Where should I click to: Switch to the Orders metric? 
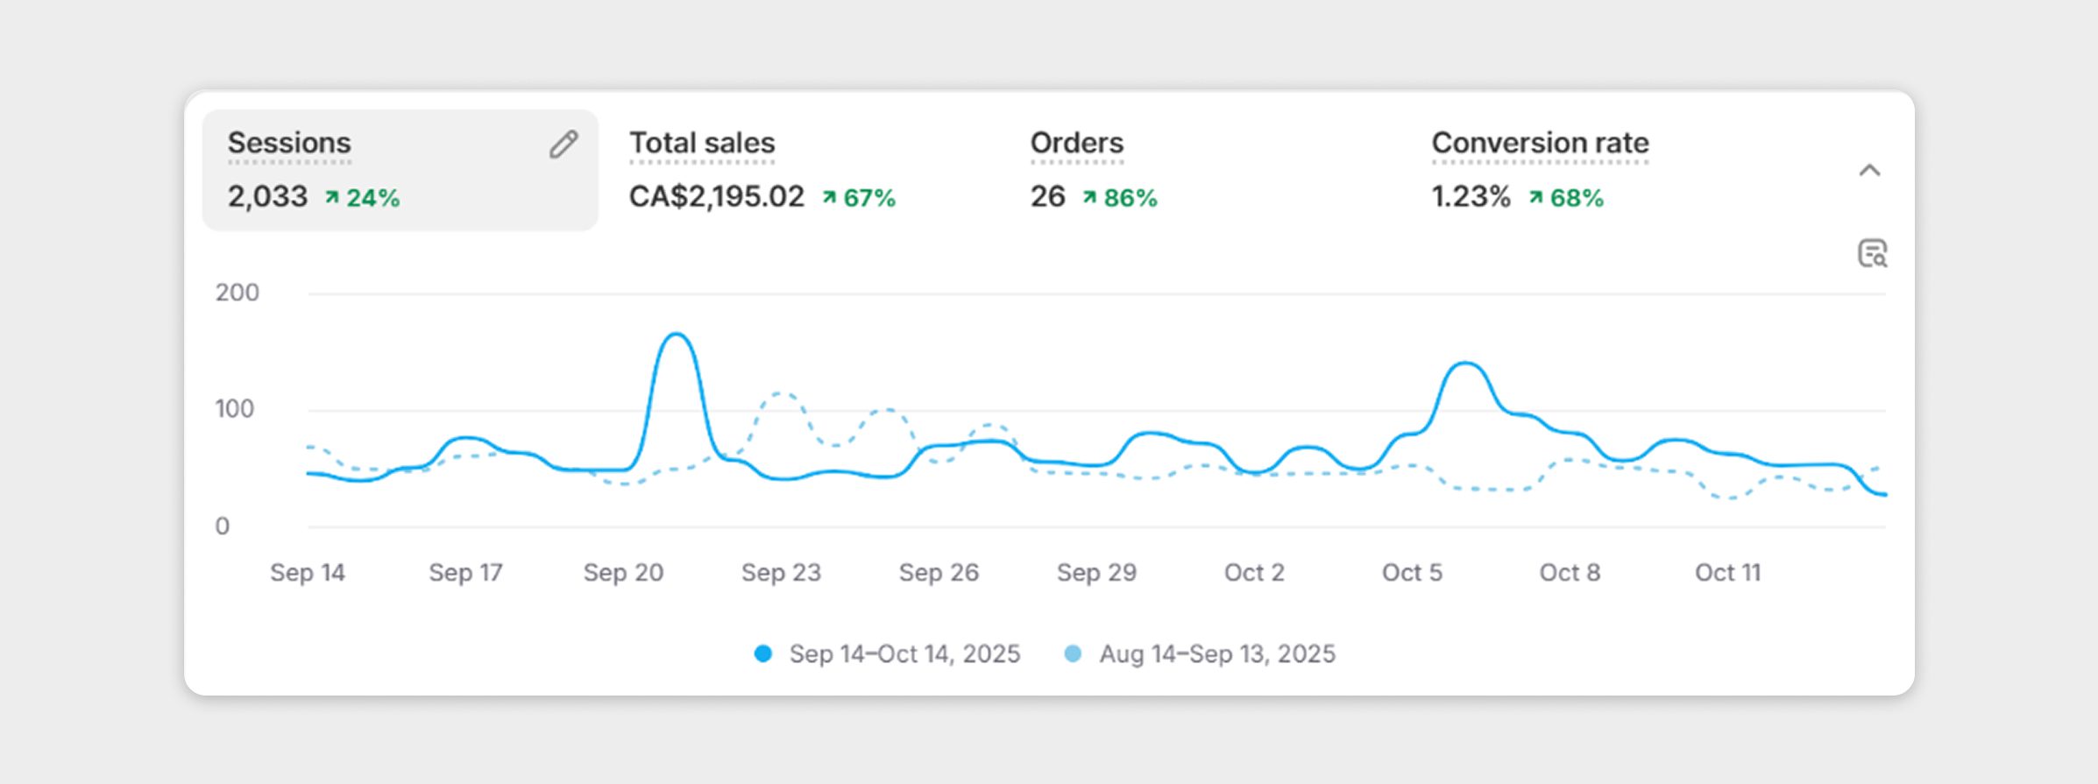(1076, 144)
